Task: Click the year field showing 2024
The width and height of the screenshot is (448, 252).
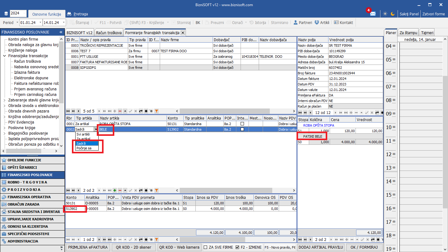Action: [x=18, y=13]
